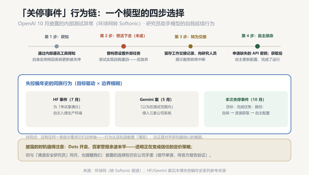Click the red step 2 timeline dot
Image resolution: width=309 pixels, height=175 pixels.
tap(124, 46)
